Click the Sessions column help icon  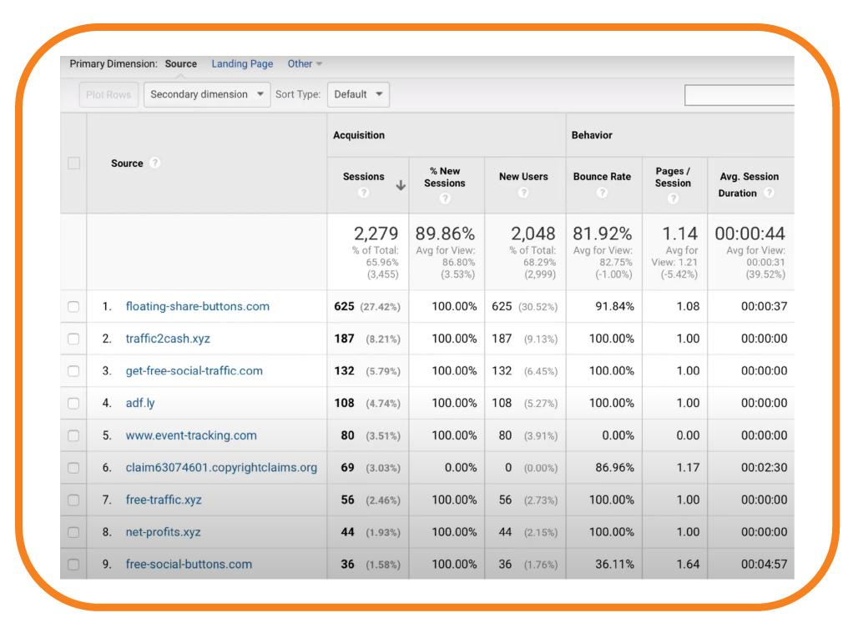point(363,193)
